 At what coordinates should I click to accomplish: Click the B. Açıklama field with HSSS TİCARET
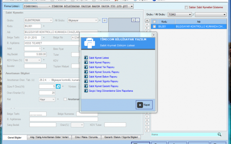(x=52, y=43)
